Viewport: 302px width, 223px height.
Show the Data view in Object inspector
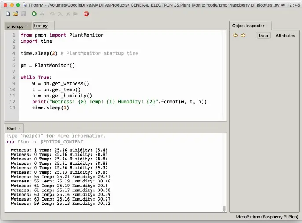[263, 36]
